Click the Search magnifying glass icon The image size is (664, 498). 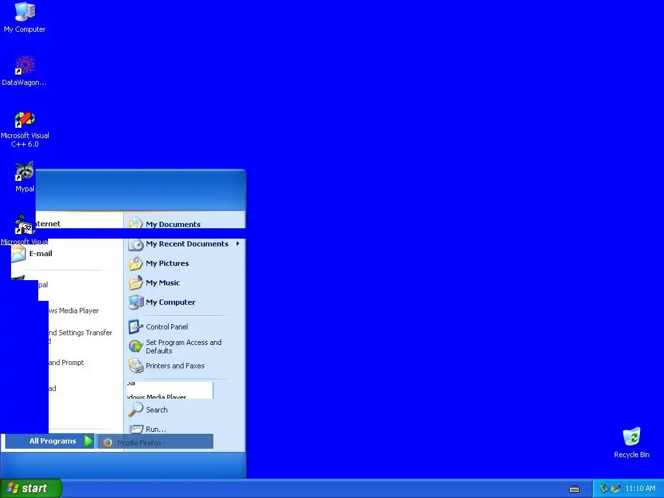click(136, 410)
